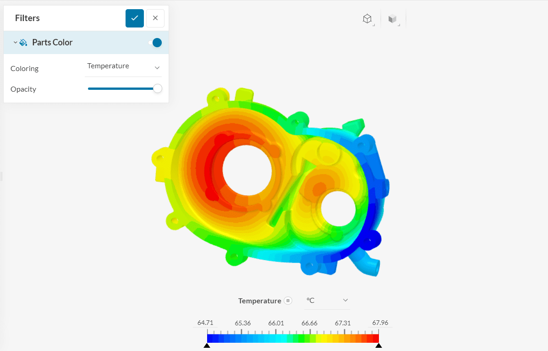Apply filters using the blue checkmark icon
The height and width of the screenshot is (351, 548).
pos(134,18)
